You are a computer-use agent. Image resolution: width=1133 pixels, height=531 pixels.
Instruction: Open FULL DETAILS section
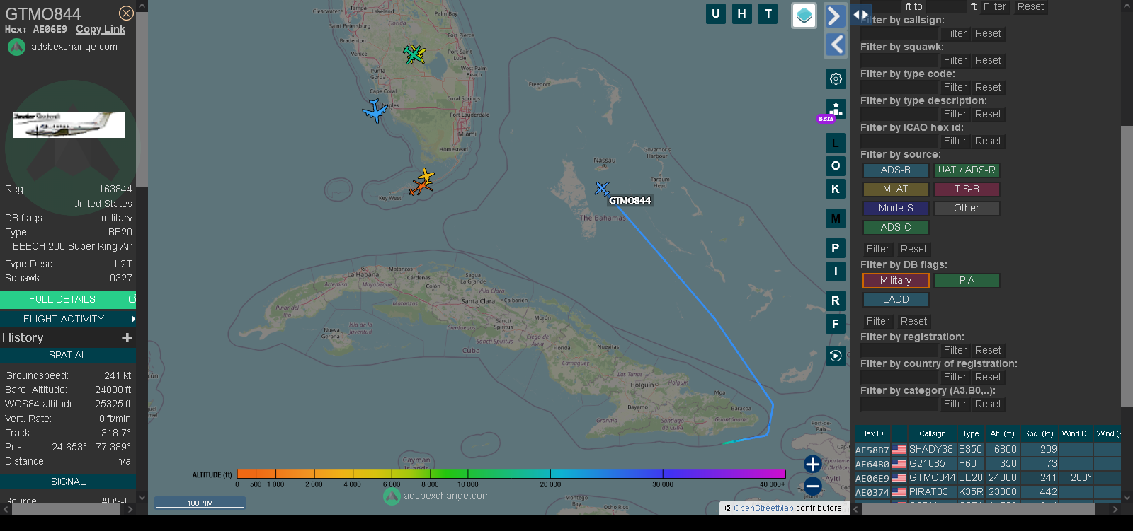coord(68,299)
